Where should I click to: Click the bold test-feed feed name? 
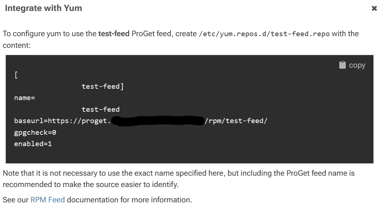114,34
